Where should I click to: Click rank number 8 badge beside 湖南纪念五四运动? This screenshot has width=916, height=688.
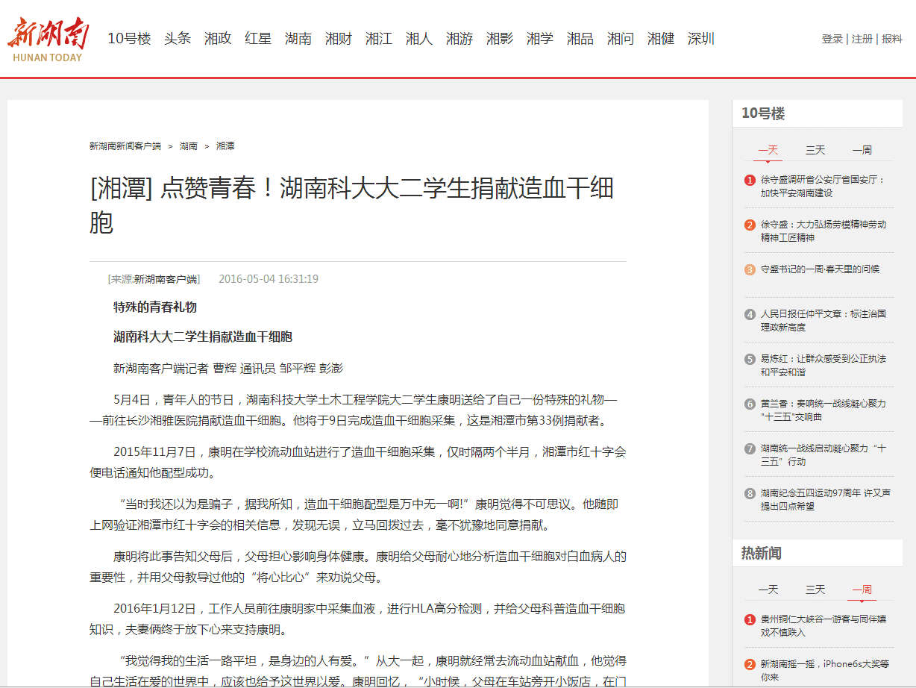pyautogui.click(x=750, y=493)
